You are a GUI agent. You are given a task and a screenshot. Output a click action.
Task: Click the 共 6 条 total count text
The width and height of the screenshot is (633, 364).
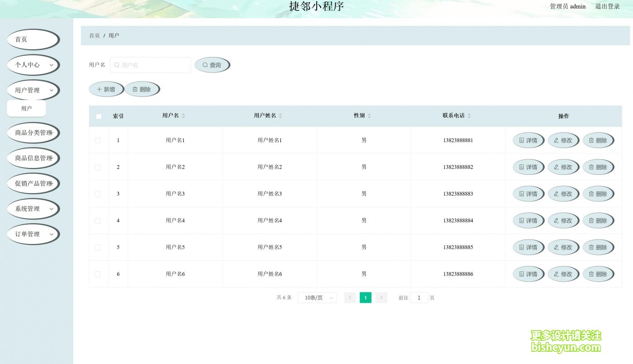coord(284,297)
